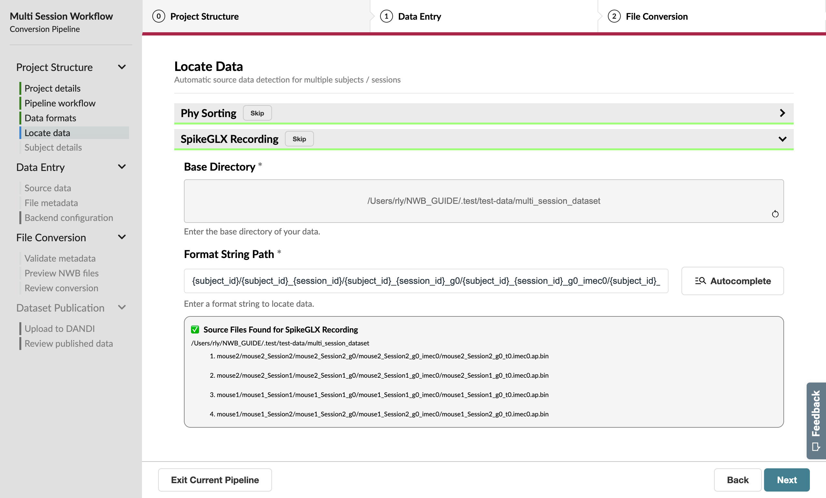Collapse the Project Structure sidebar group

tap(122, 67)
